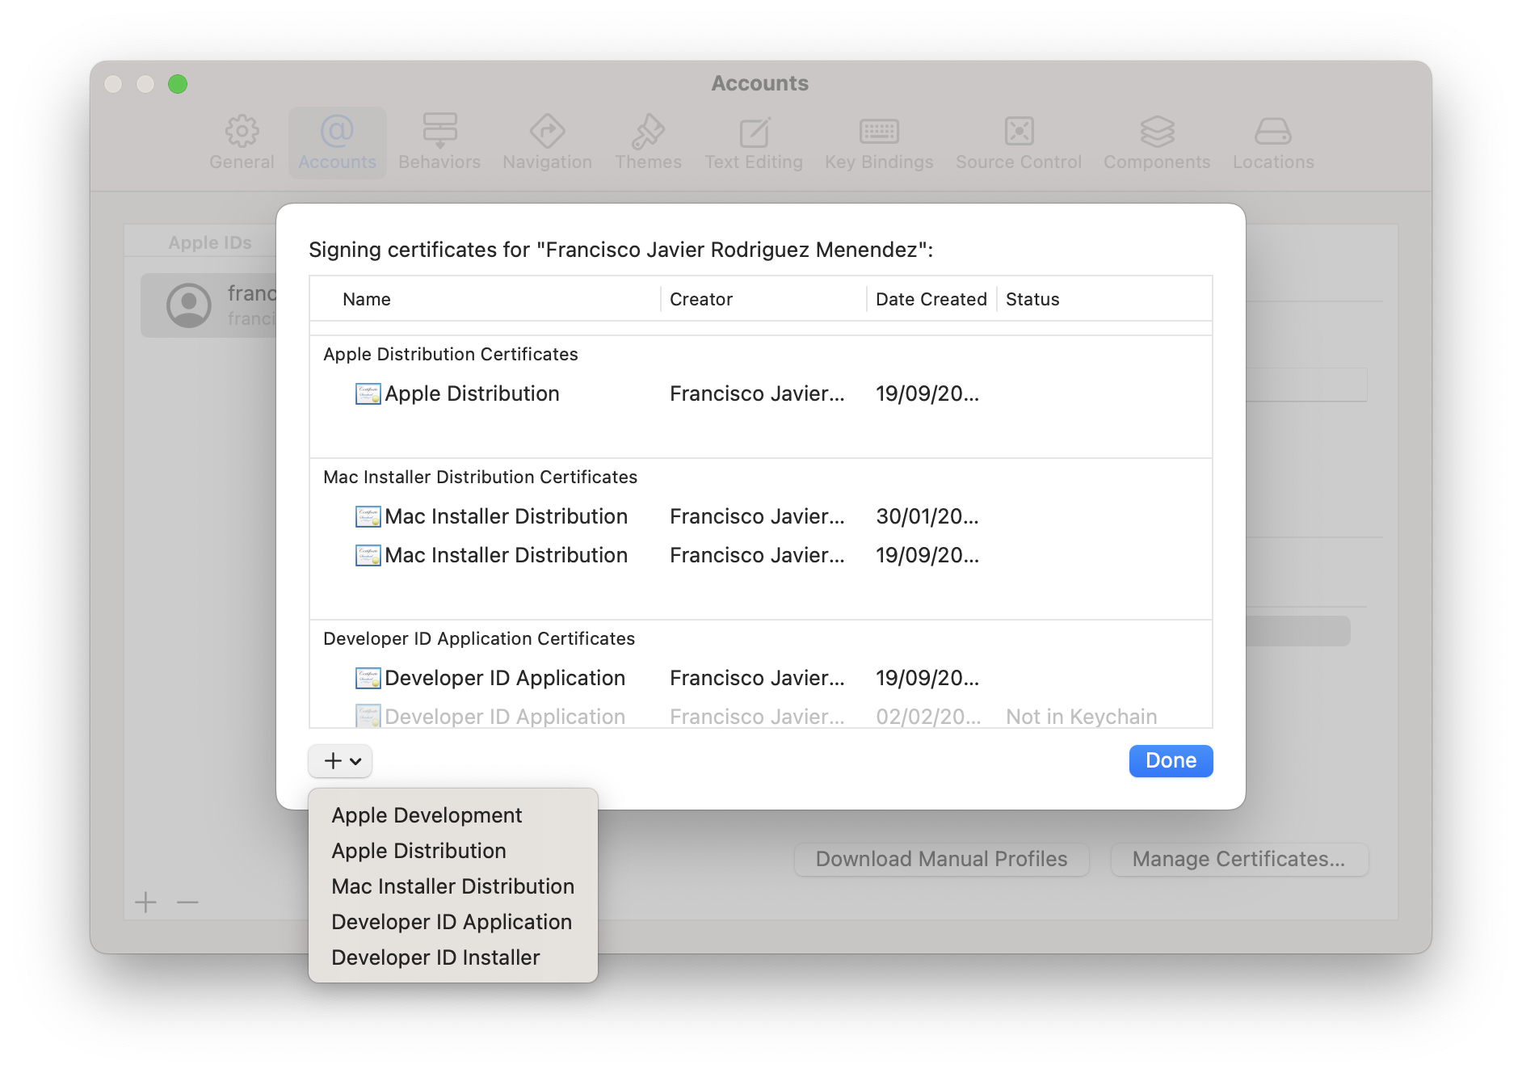The image size is (1522, 1073).
Task: Open Source Control preferences pane
Action: [x=1019, y=142]
